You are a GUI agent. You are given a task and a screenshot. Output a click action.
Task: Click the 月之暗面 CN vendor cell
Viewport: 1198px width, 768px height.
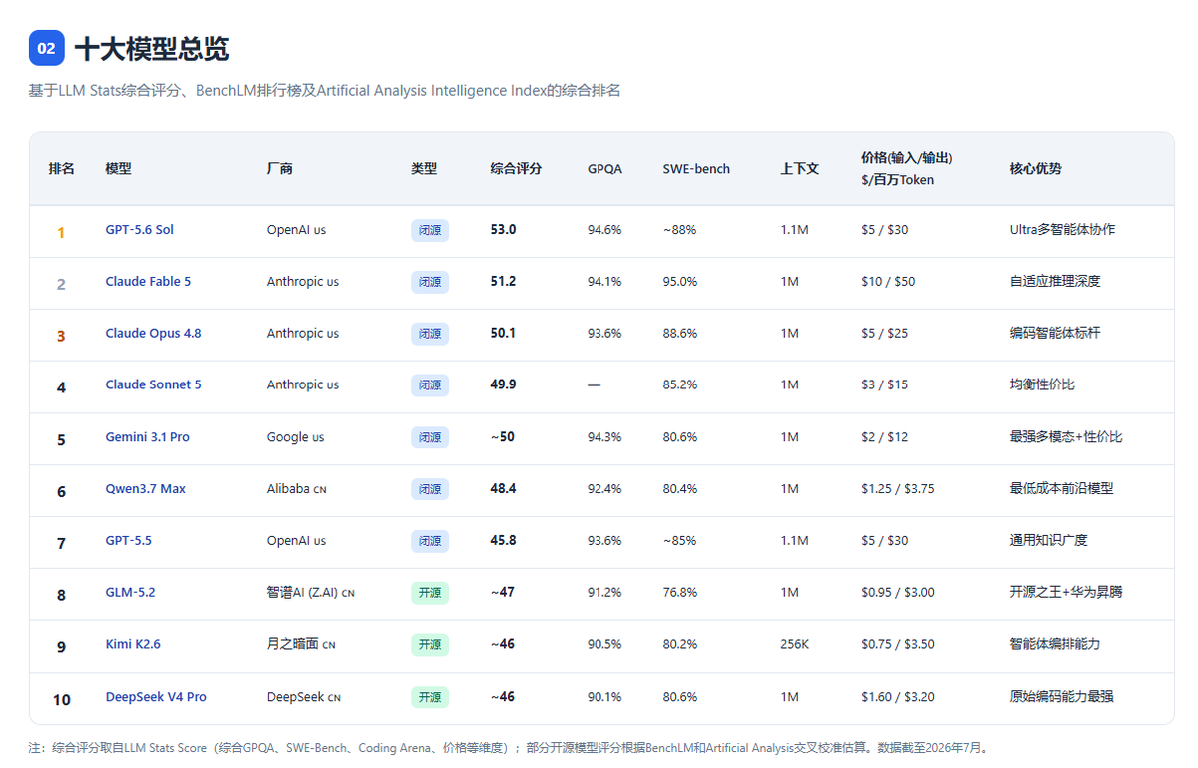301,645
